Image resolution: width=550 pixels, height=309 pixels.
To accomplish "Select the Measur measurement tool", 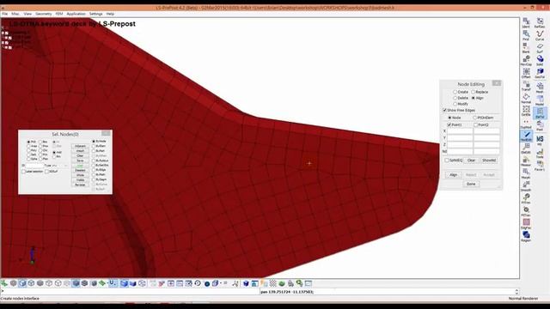I will click(526, 161).
